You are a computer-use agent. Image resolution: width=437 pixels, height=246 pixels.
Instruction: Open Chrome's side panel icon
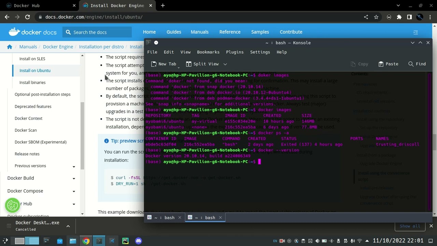click(x=409, y=17)
